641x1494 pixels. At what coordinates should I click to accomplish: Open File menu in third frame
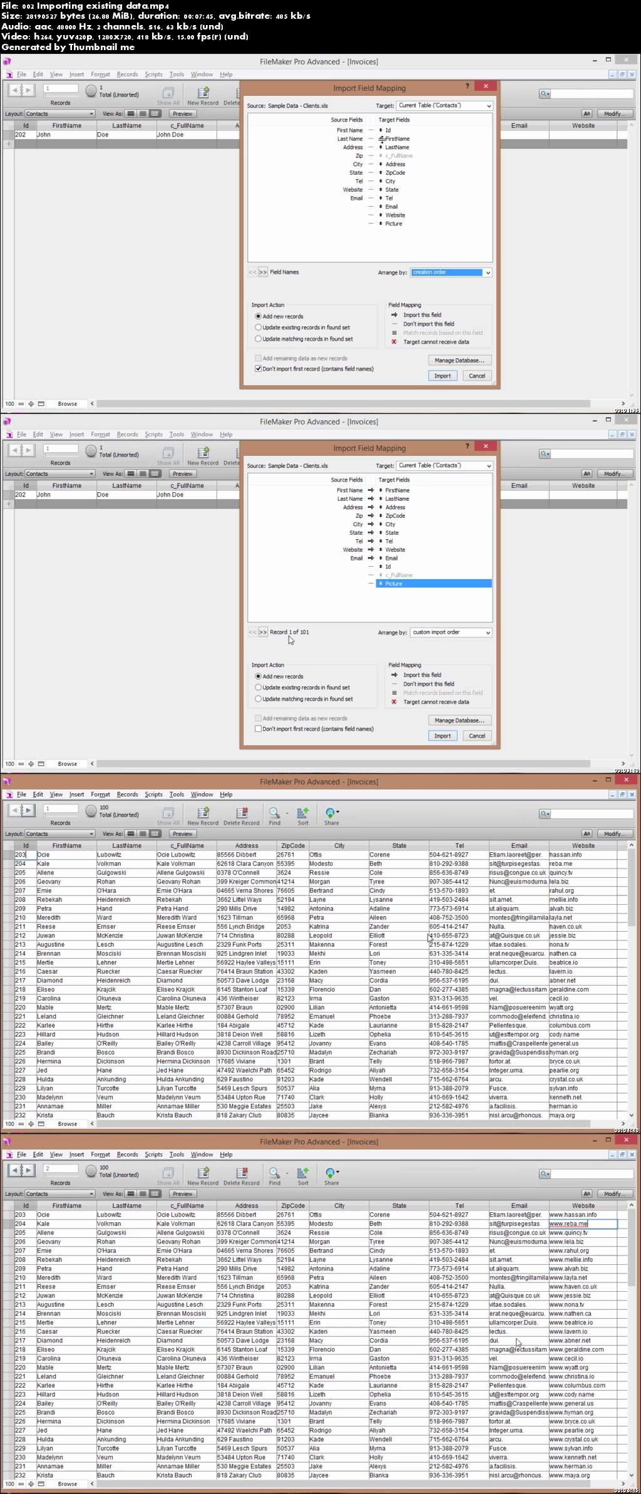21,794
